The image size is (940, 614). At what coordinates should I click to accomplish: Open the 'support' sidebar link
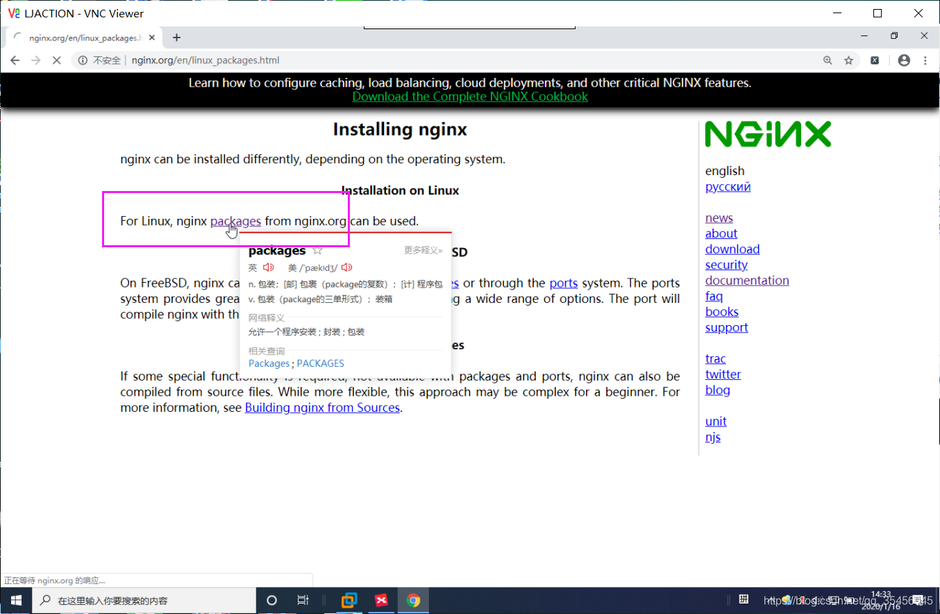click(726, 327)
